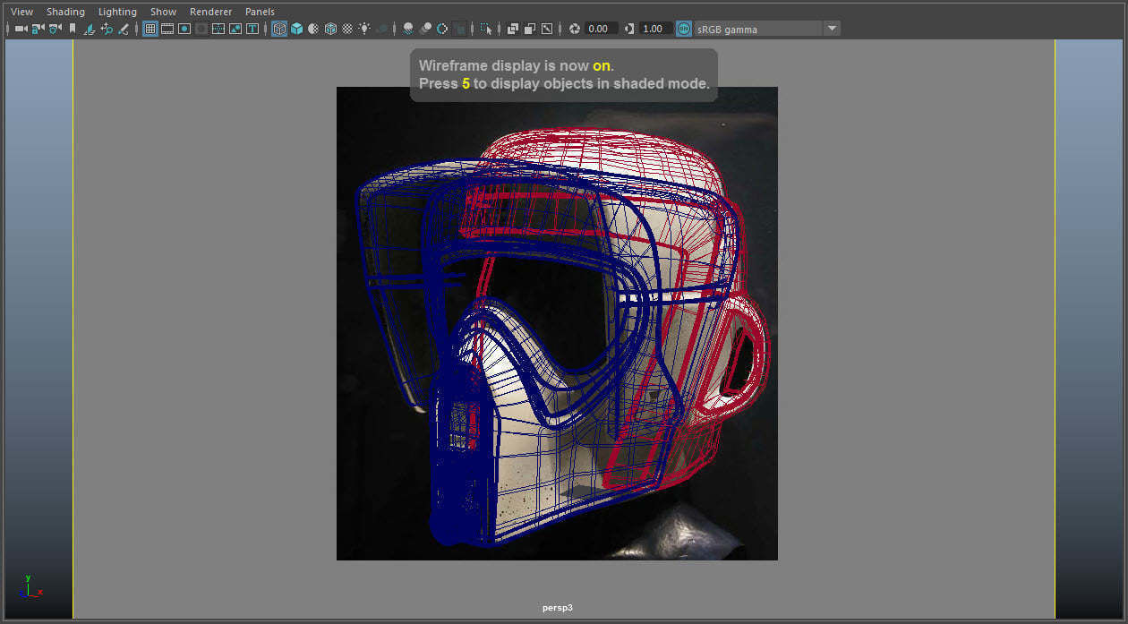Toggle exposure and gamma correction control
1128x624 pixels.
click(x=682, y=28)
